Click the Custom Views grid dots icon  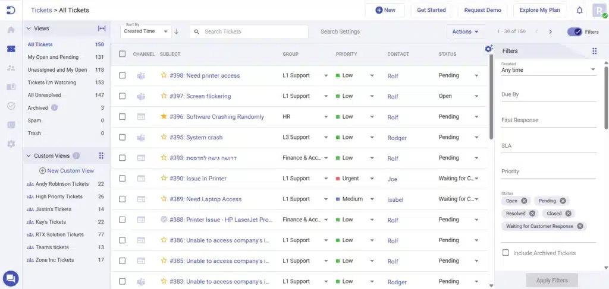[x=101, y=155]
